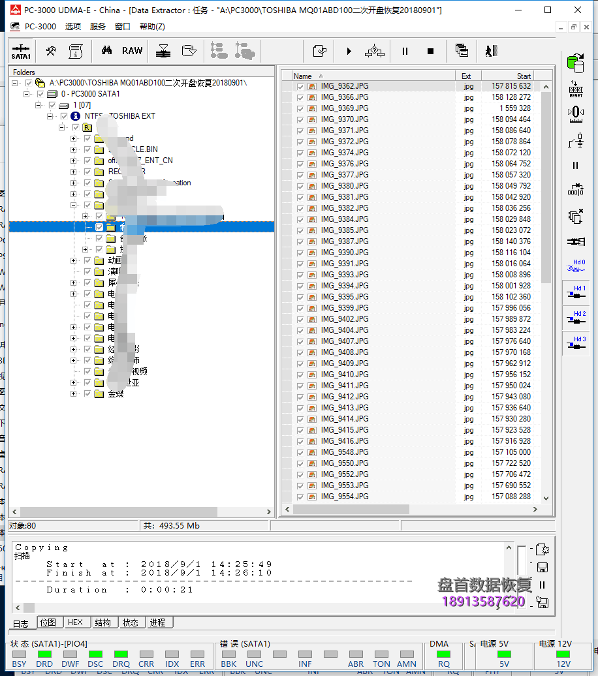Sort file list by Name column header
598x676 pixels.
(303, 76)
